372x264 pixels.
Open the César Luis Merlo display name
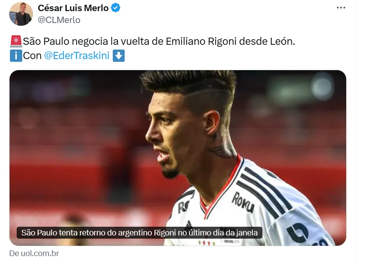click(73, 8)
